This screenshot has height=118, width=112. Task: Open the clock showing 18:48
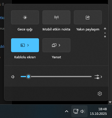pyautogui.click(x=102, y=109)
